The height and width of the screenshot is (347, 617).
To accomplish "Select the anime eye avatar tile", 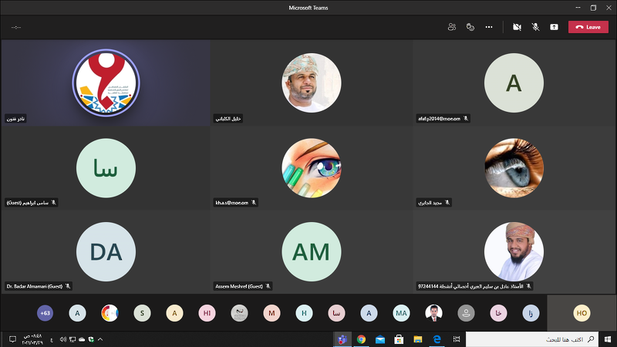I will click(311, 168).
